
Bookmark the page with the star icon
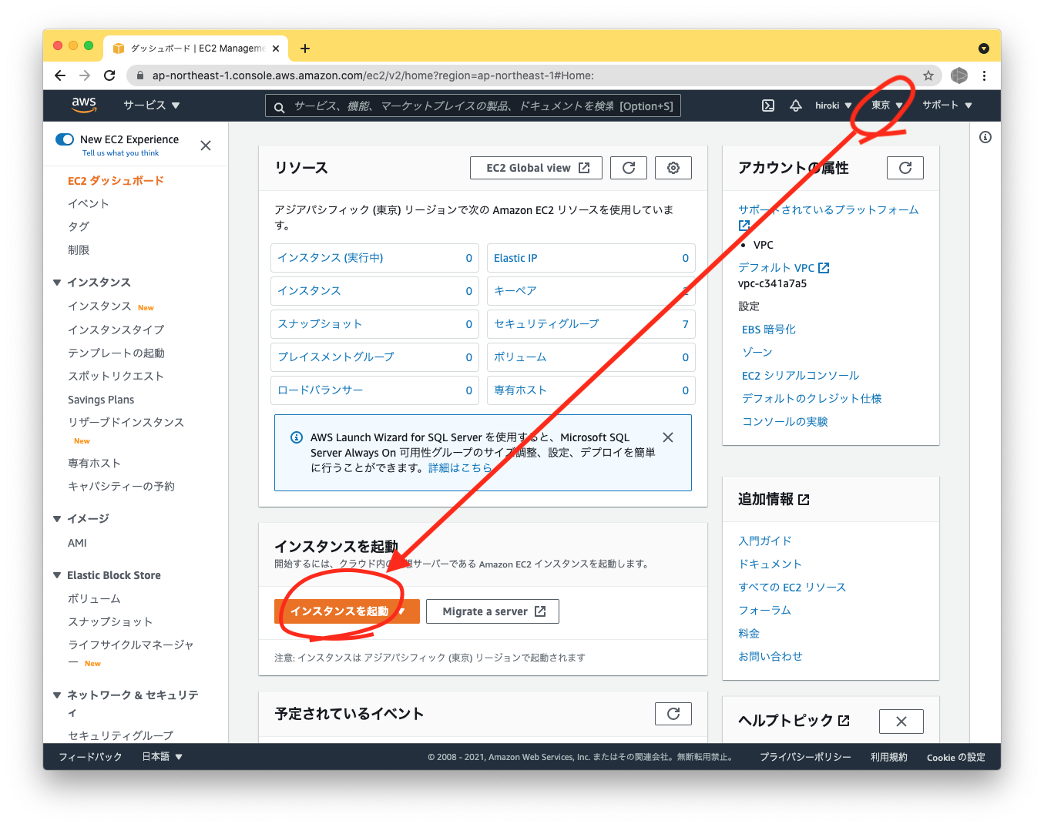(928, 75)
